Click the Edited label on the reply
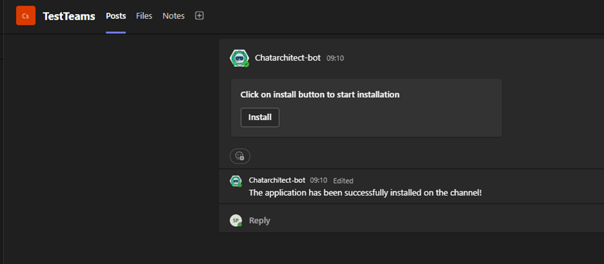This screenshot has width=604, height=264. [343, 180]
